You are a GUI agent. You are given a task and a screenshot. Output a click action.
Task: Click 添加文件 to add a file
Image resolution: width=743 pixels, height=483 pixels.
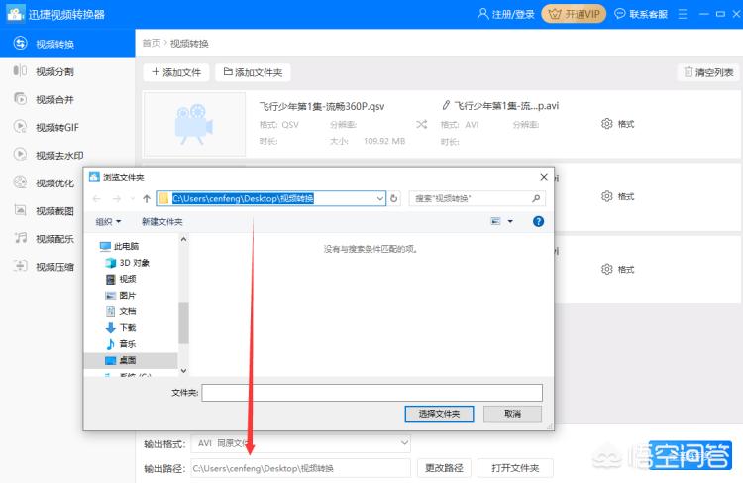(x=176, y=72)
